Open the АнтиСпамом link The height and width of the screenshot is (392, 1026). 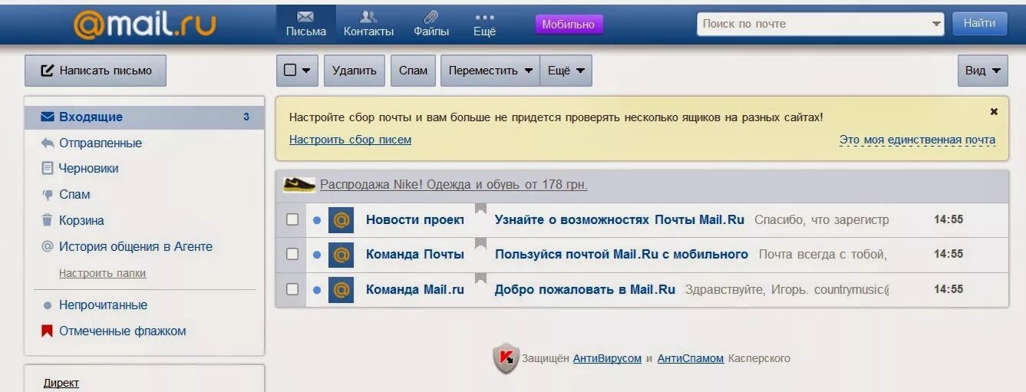tap(691, 358)
